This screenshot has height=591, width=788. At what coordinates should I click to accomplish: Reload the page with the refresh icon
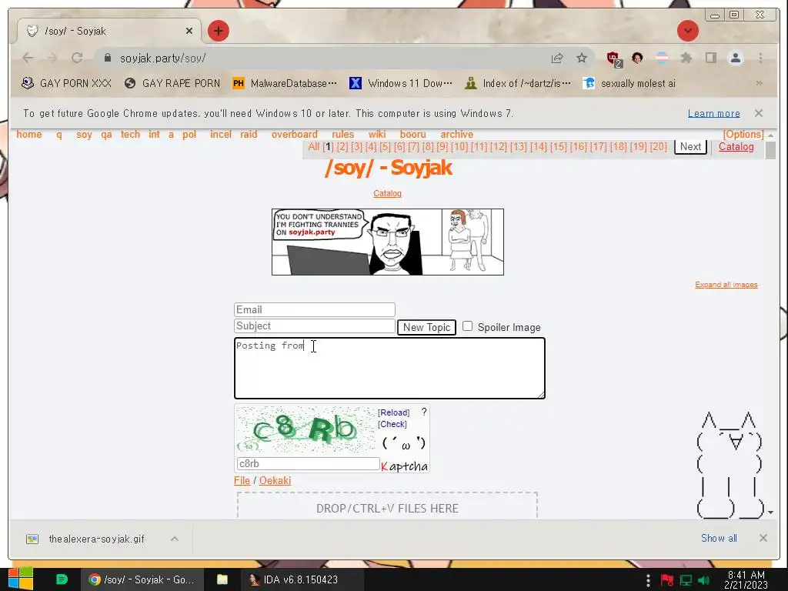click(x=77, y=58)
